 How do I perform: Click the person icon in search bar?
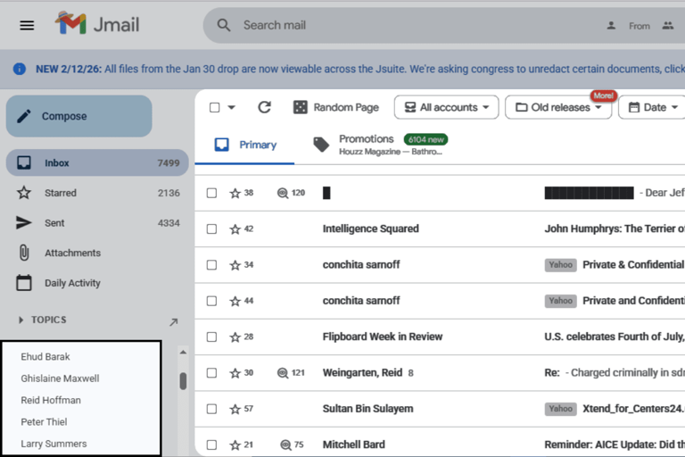[x=611, y=26]
